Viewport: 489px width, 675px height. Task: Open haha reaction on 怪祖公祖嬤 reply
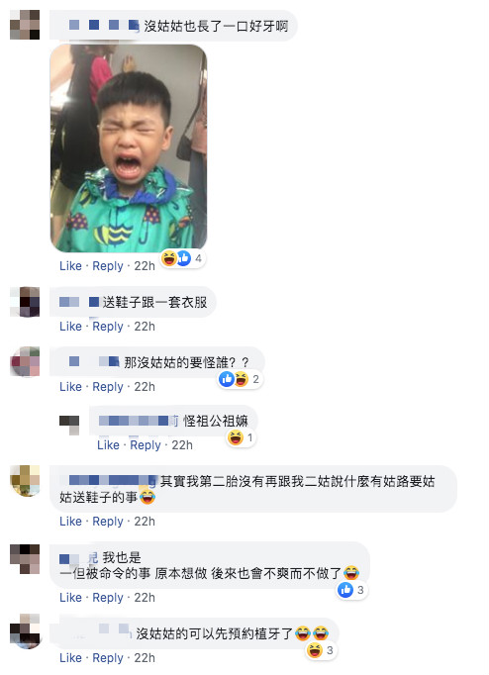(x=242, y=438)
